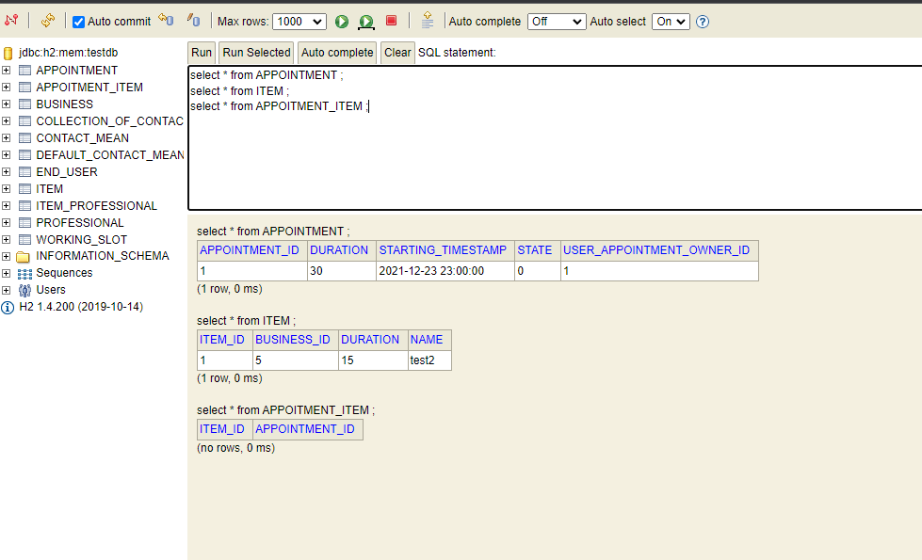Click the BUSINESS table icon
Screen dimensions: 922x560
[24, 104]
